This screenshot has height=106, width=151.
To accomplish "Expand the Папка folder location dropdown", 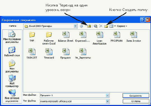I will click(75, 26).
